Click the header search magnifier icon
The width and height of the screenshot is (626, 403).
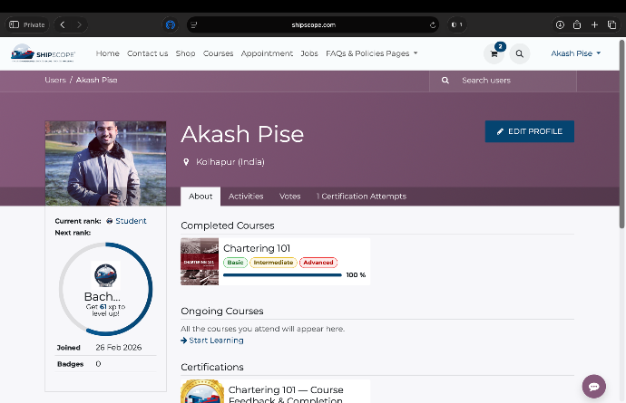tap(519, 54)
